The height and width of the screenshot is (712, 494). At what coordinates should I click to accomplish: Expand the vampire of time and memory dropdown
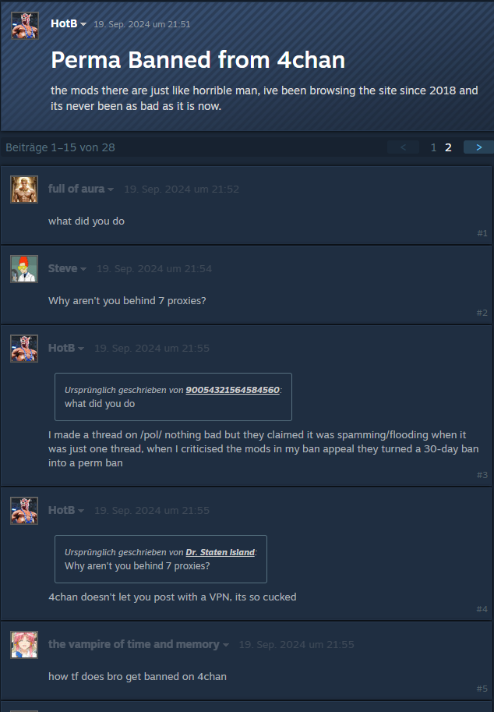click(x=225, y=645)
